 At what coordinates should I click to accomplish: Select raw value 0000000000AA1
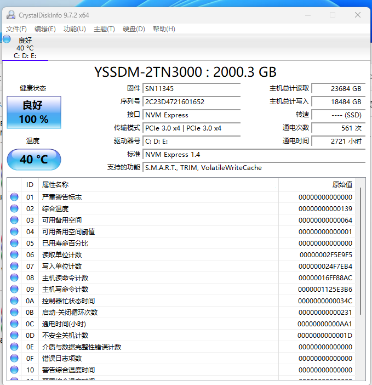pos(325,324)
